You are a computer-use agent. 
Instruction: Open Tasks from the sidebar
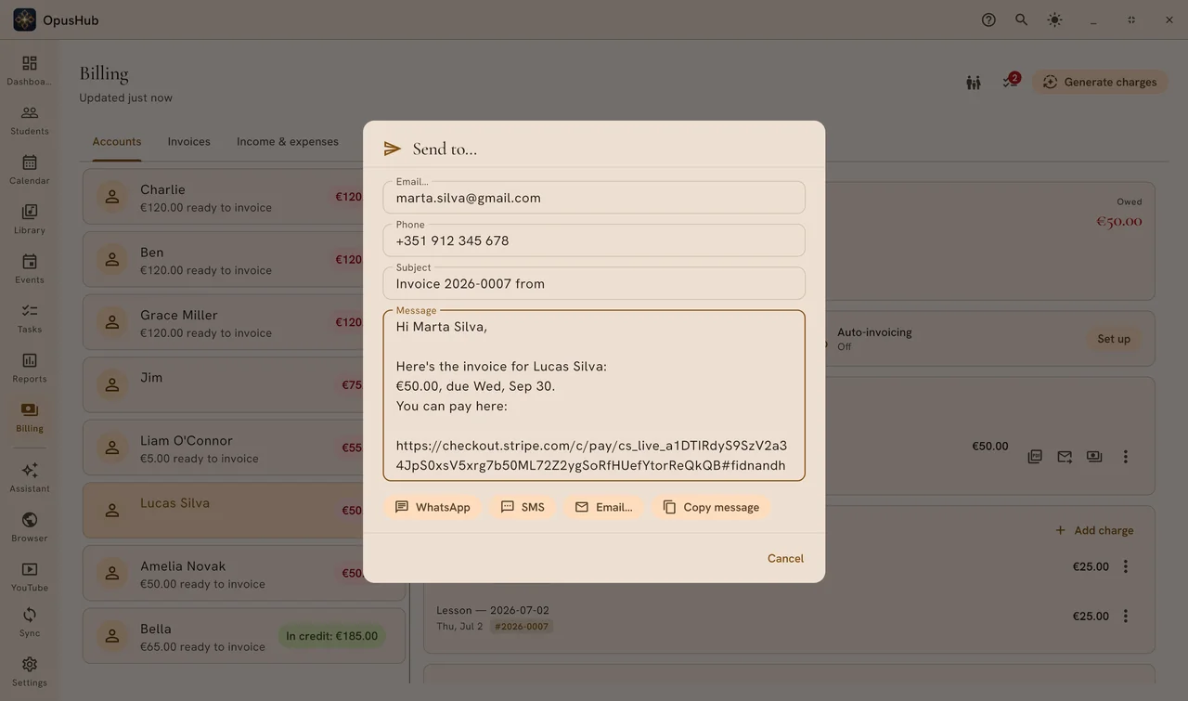click(30, 318)
